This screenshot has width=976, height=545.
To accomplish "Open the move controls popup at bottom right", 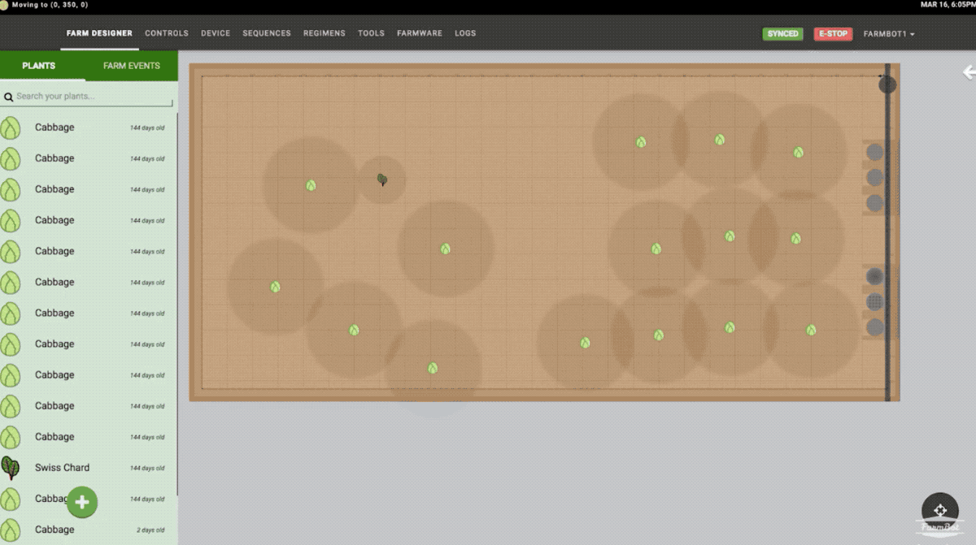I will point(939,511).
